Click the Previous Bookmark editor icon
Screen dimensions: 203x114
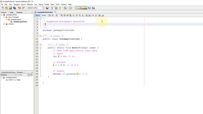coord(77,16)
